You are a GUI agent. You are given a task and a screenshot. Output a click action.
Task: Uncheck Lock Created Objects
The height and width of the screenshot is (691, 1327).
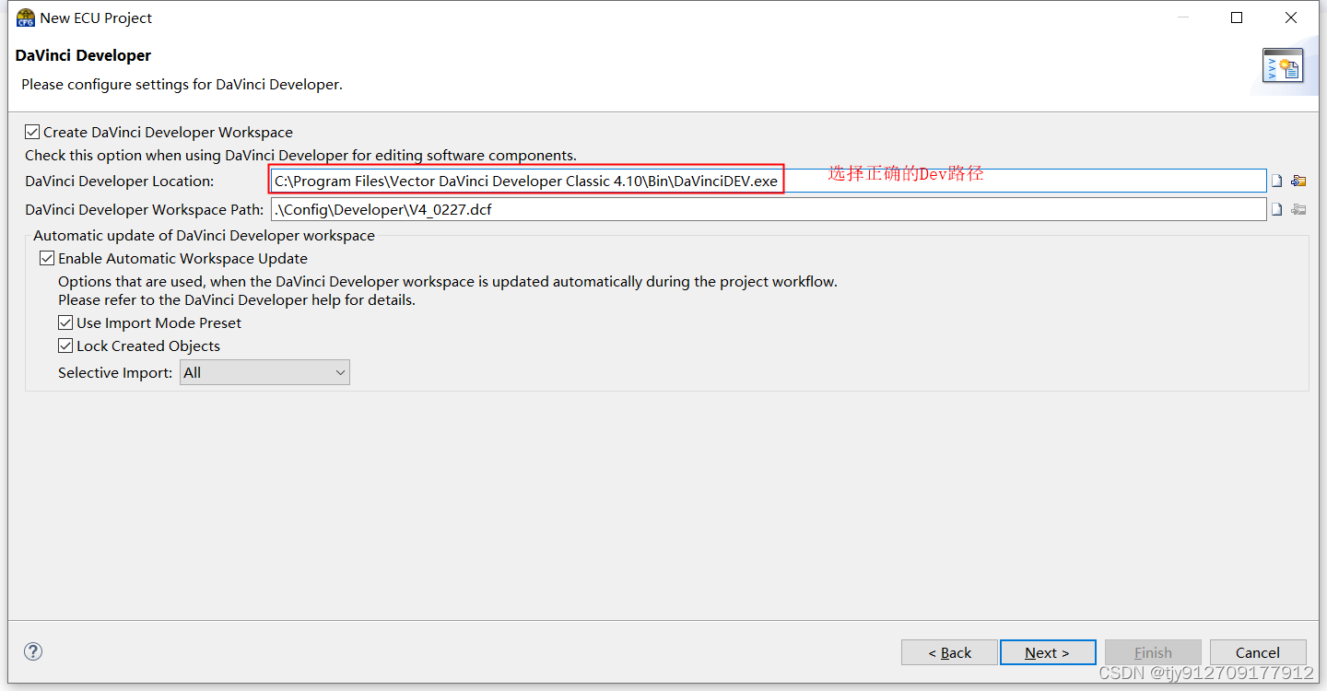click(65, 346)
